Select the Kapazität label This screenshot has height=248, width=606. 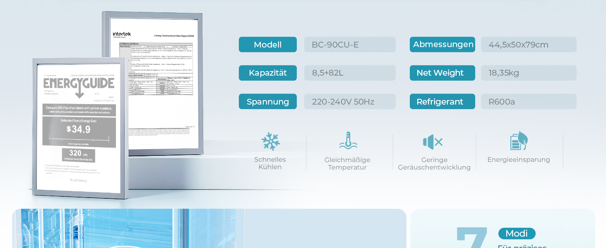(x=268, y=73)
